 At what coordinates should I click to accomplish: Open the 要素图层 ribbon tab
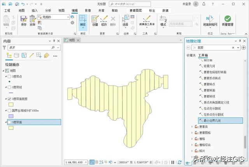136,10
